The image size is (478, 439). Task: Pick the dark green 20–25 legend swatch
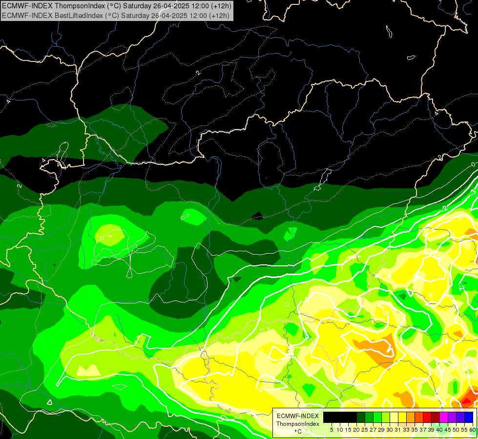pos(361,417)
